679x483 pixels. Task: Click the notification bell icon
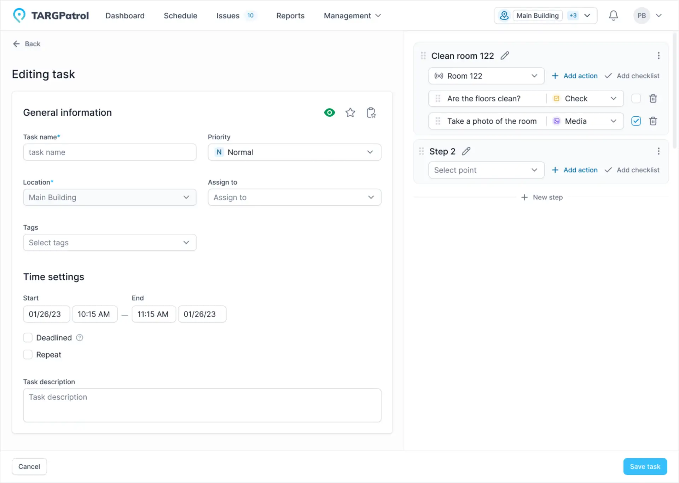point(613,16)
